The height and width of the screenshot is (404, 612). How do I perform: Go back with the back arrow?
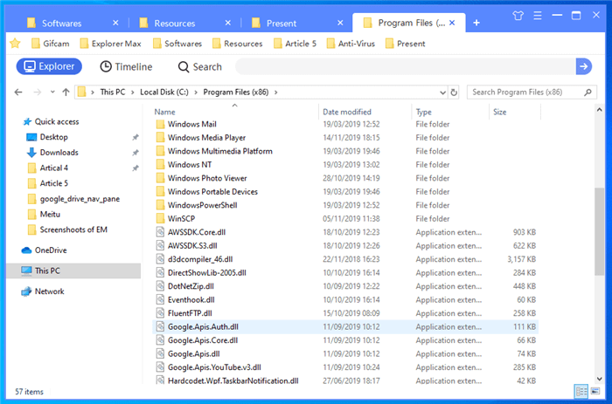coord(18,92)
